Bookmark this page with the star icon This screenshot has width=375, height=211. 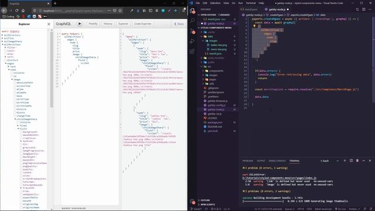tap(120, 11)
